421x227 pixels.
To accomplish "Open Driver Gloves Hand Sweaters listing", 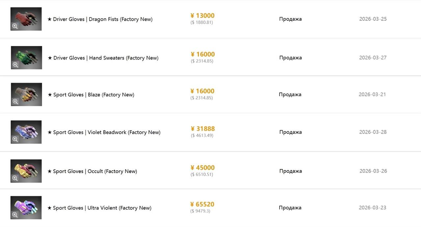I will pyautogui.click(x=103, y=58).
